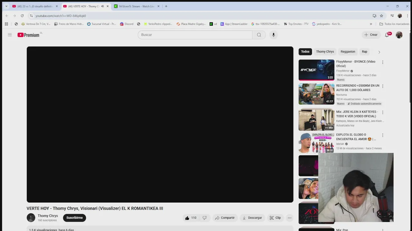Bookmark this page with the star
Screen dimensions: 412x231
381,16
